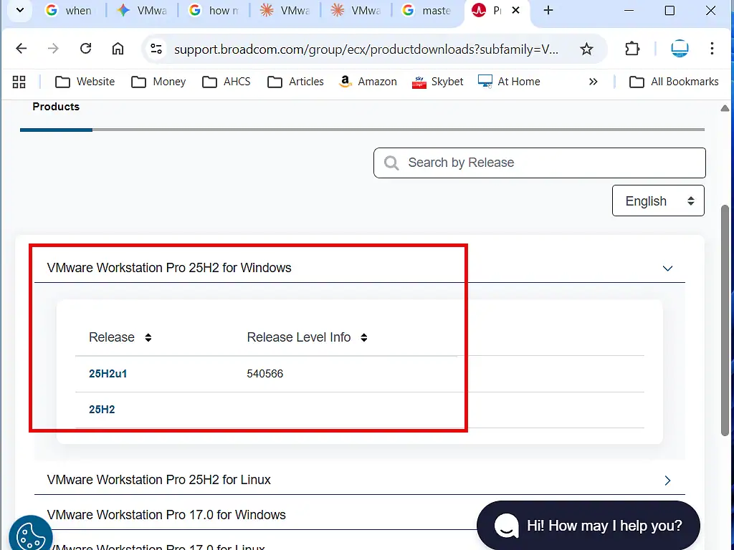The width and height of the screenshot is (734, 550).
Task: Open the Amazon bookmark favicon
Action: (345, 81)
